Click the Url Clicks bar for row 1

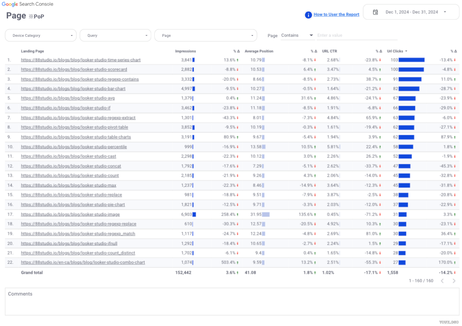click(411, 60)
